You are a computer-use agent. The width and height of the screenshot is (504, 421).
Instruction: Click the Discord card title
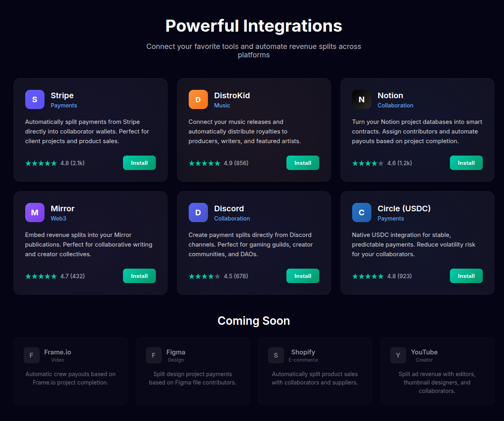tap(229, 208)
